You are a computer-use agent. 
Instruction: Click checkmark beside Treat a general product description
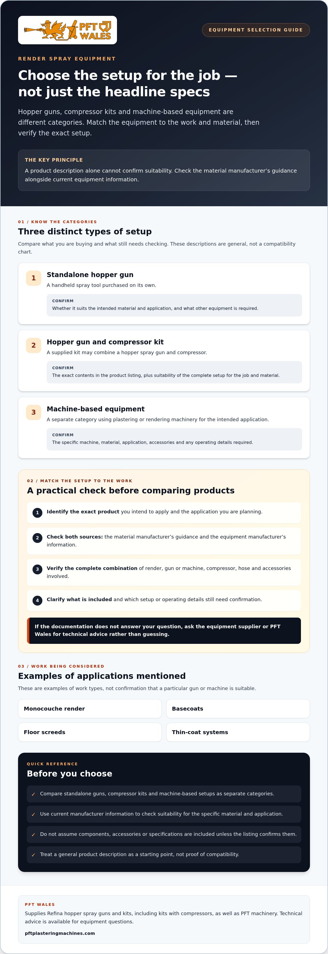pos(33,855)
